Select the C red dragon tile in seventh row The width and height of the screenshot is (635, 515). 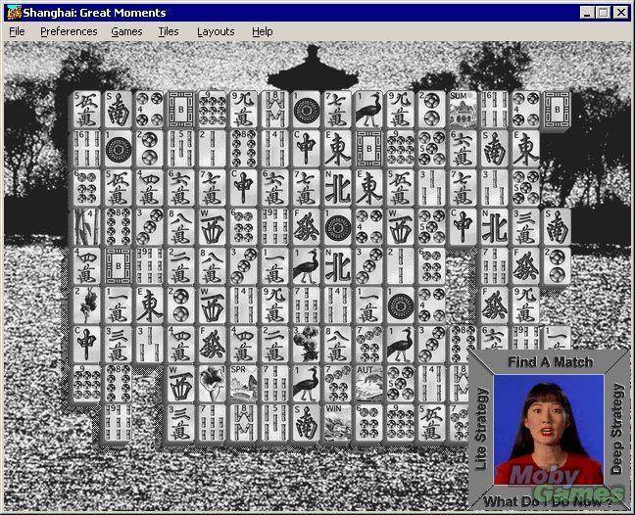86,345
